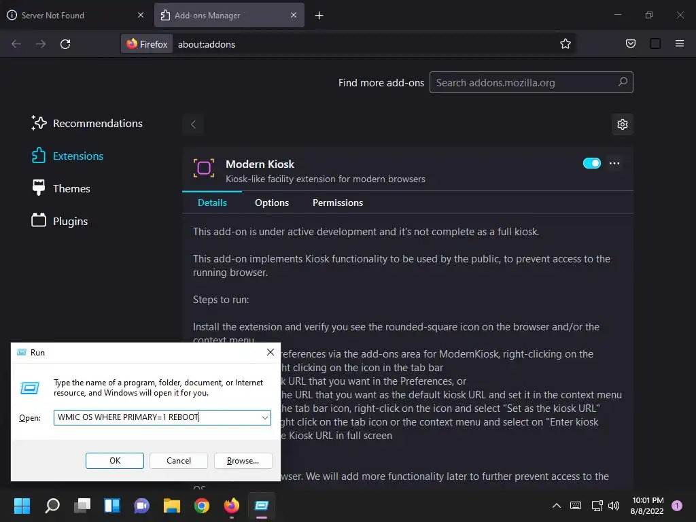Click the touch keyboard tray icon

(575, 505)
